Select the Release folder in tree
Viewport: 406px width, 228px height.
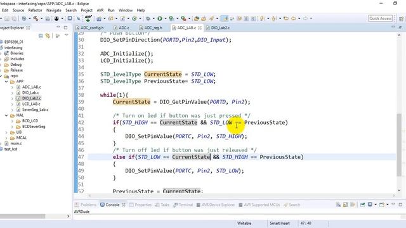pyautogui.click(x=16, y=70)
